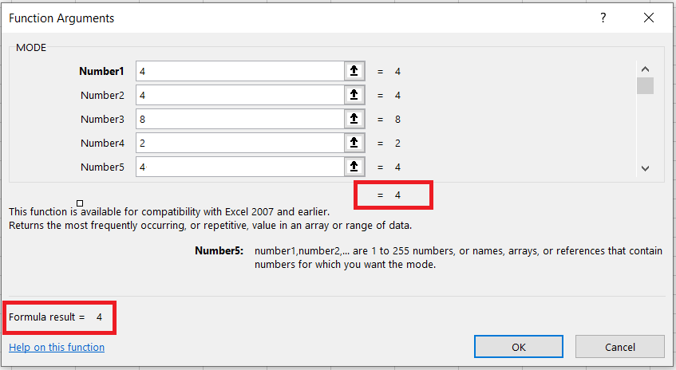Click inside the Number2 input field
This screenshot has height=370, width=676.
coord(239,95)
